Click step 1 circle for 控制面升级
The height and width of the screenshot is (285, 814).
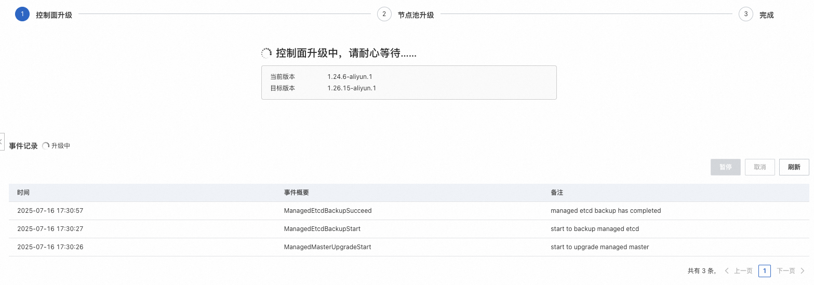pyautogui.click(x=22, y=15)
